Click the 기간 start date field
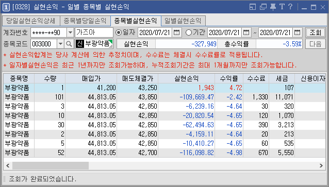The image size is (329, 187). pos(225,32)
